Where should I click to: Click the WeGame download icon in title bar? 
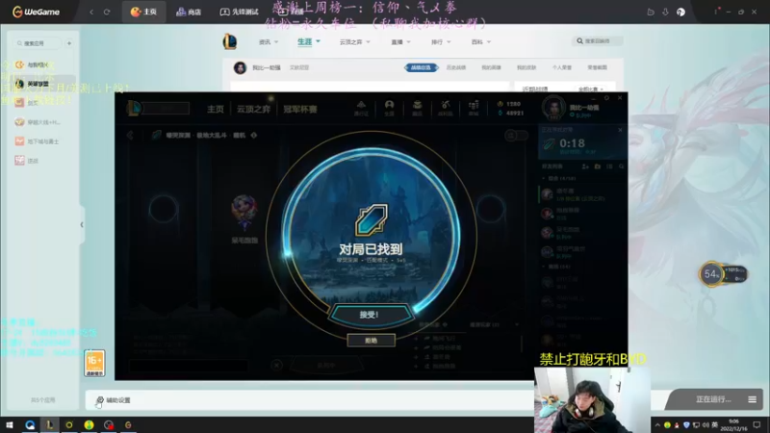point(665,12)
